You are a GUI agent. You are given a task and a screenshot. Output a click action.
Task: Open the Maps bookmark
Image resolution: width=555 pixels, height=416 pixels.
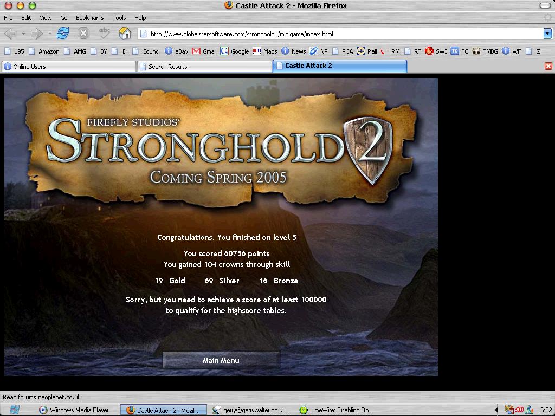265,51
